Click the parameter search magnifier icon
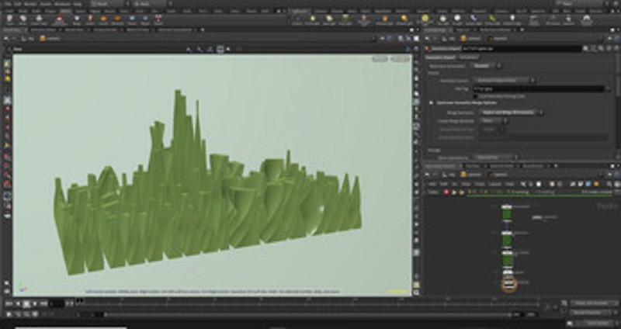This screenshot has height=329, width=621. [x=601, y=48]
